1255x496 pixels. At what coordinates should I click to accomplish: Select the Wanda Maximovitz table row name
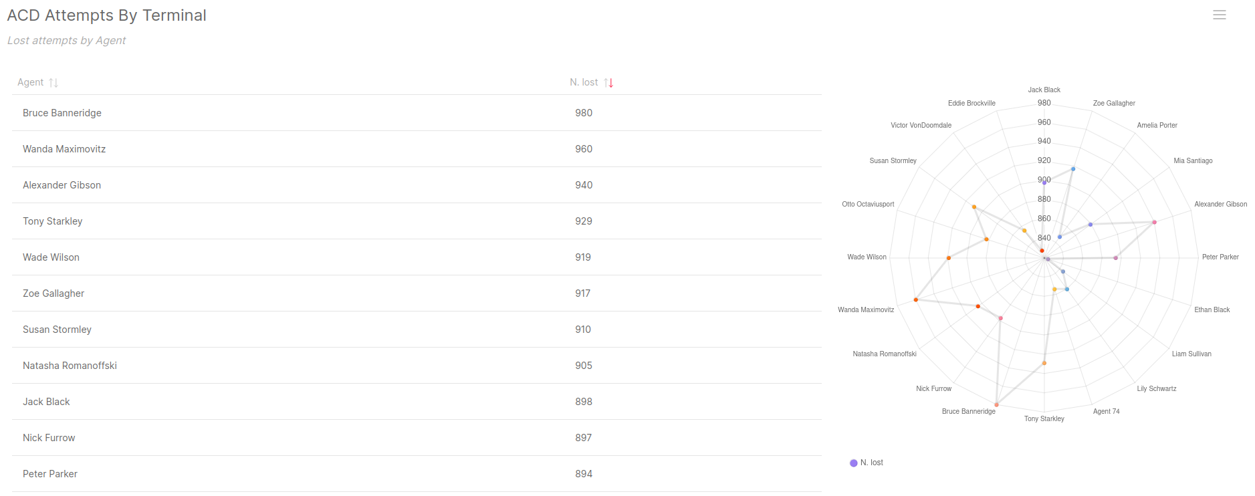[x=64, y=149]
